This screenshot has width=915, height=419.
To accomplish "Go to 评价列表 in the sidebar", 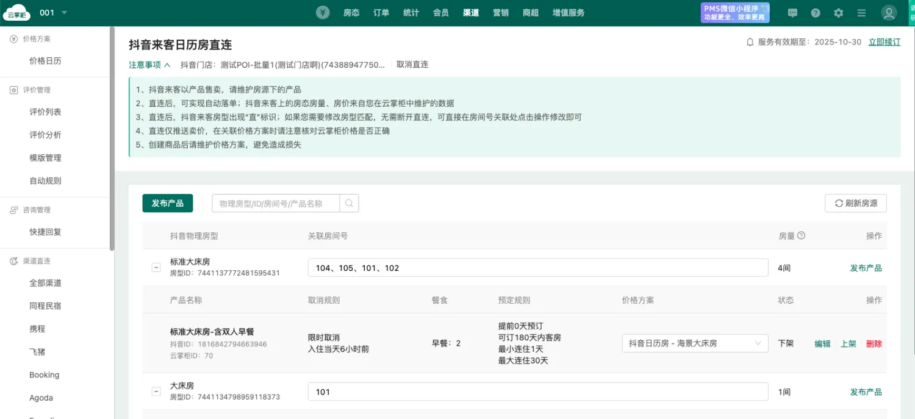I will click(45, 112).
